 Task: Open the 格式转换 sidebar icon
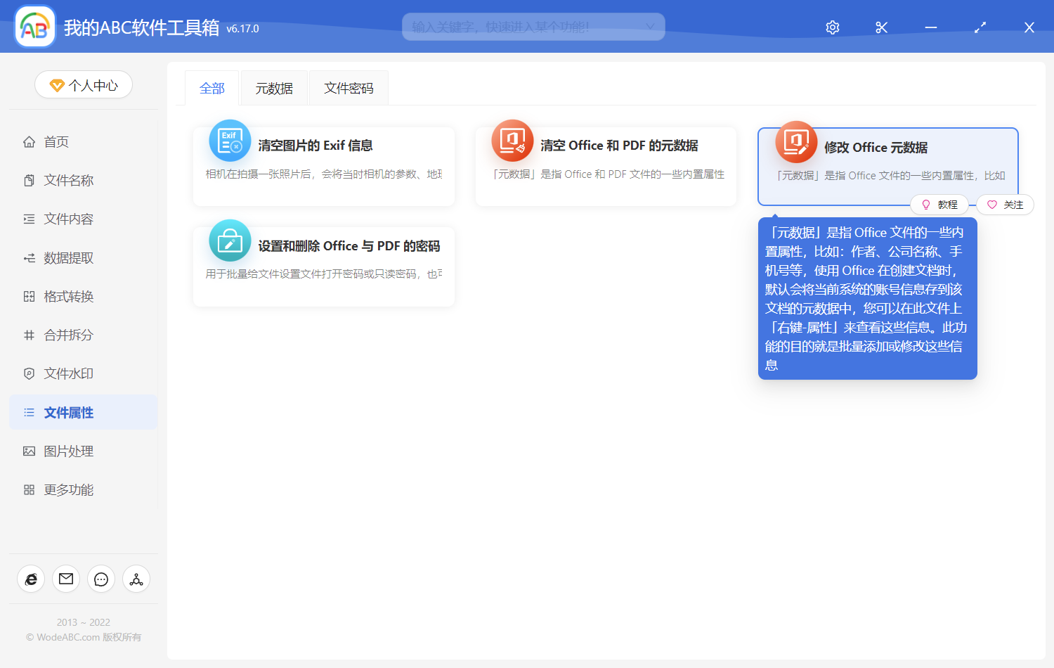28,296
